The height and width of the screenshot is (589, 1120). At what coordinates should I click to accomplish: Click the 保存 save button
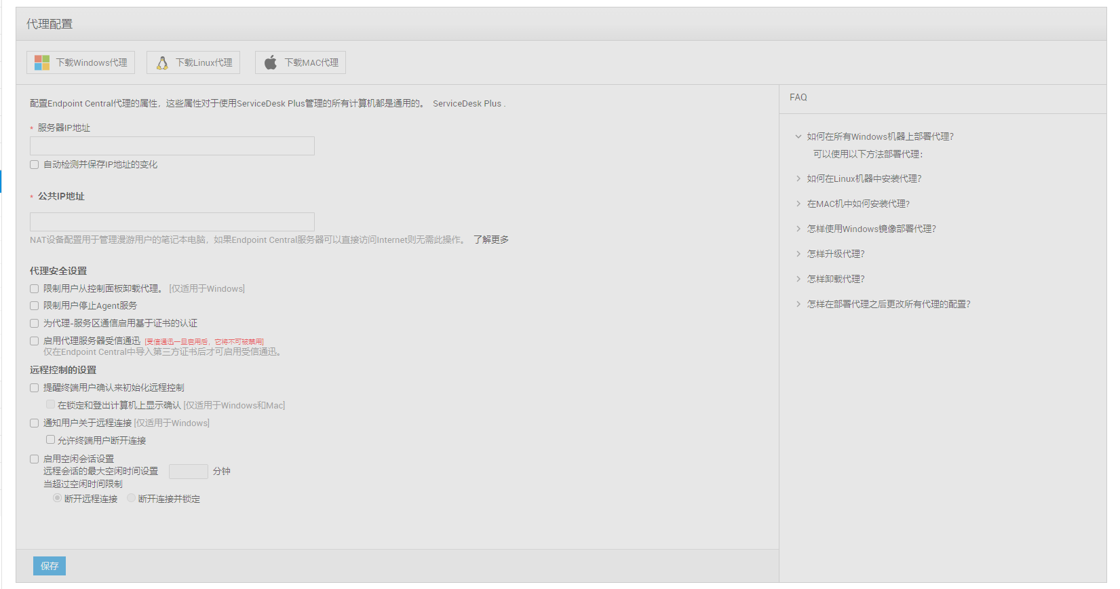pos(50,566)
